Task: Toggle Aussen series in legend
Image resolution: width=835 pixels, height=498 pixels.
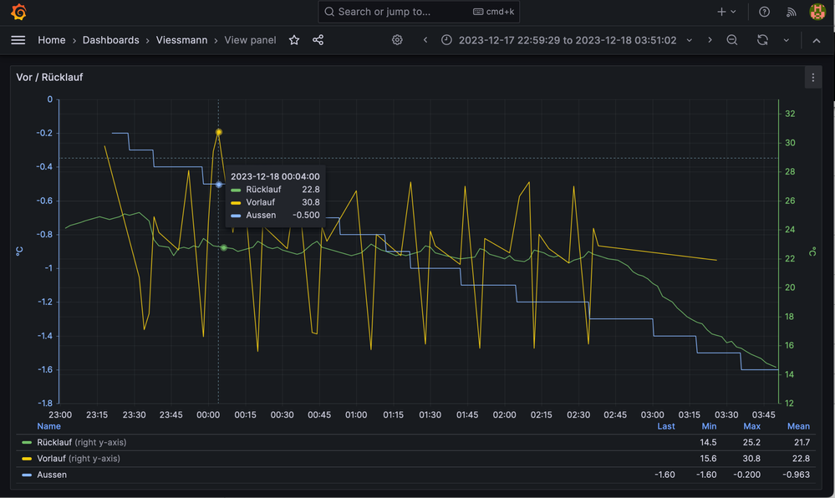Action: [x=52, y=475]
